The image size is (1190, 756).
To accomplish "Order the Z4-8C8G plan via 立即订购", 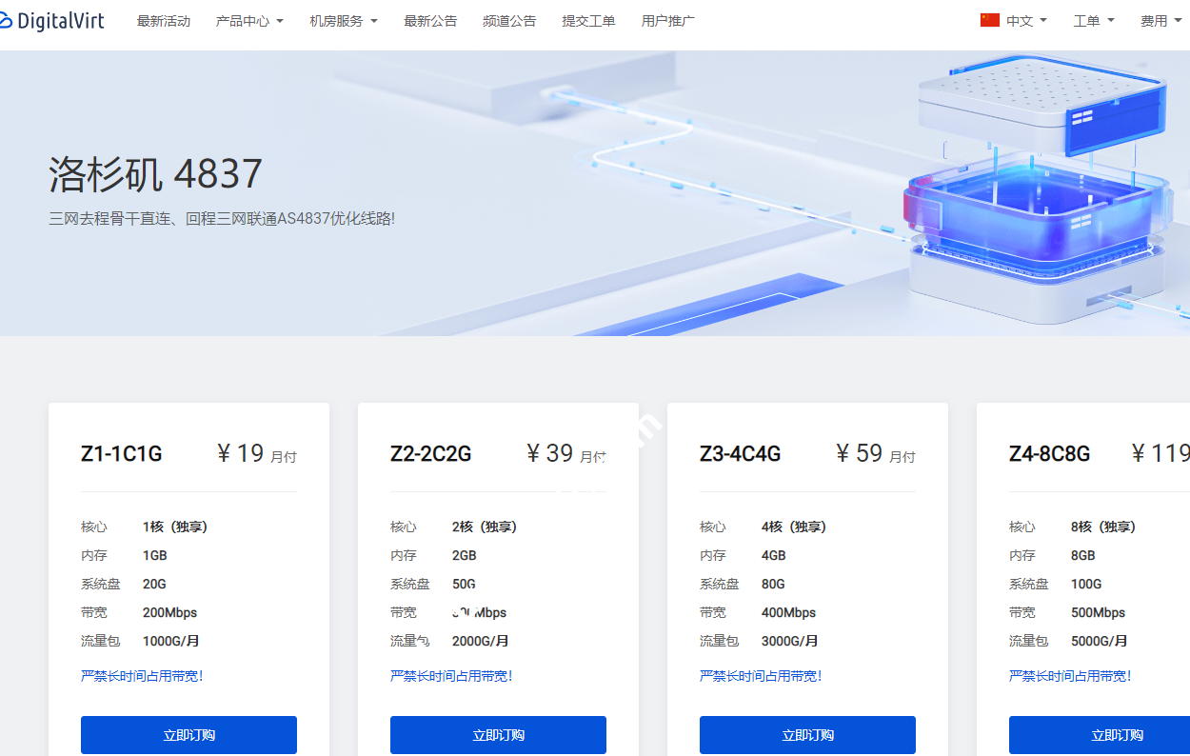I will pos(1117,734).
